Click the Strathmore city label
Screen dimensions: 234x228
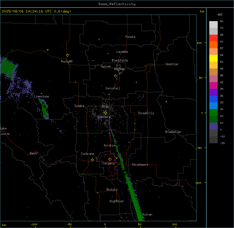[140, 165]
